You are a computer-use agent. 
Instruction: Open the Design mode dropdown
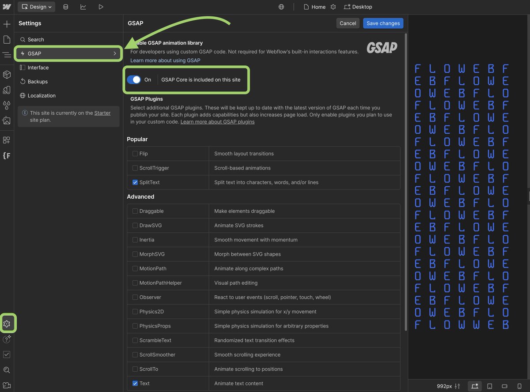click(37, 7)
